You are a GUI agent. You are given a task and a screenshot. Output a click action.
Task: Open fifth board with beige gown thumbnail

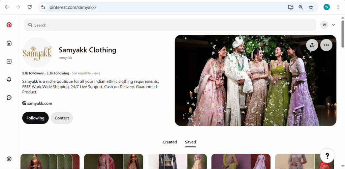coord(305,161)
